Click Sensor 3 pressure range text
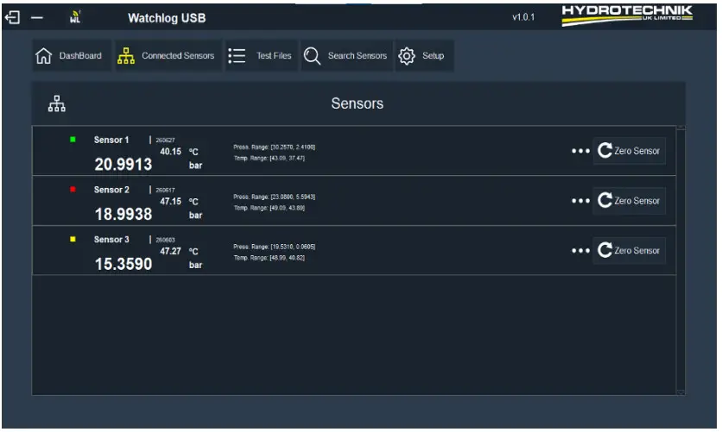Viewport: 722px width, 432px height. (274, 247)
